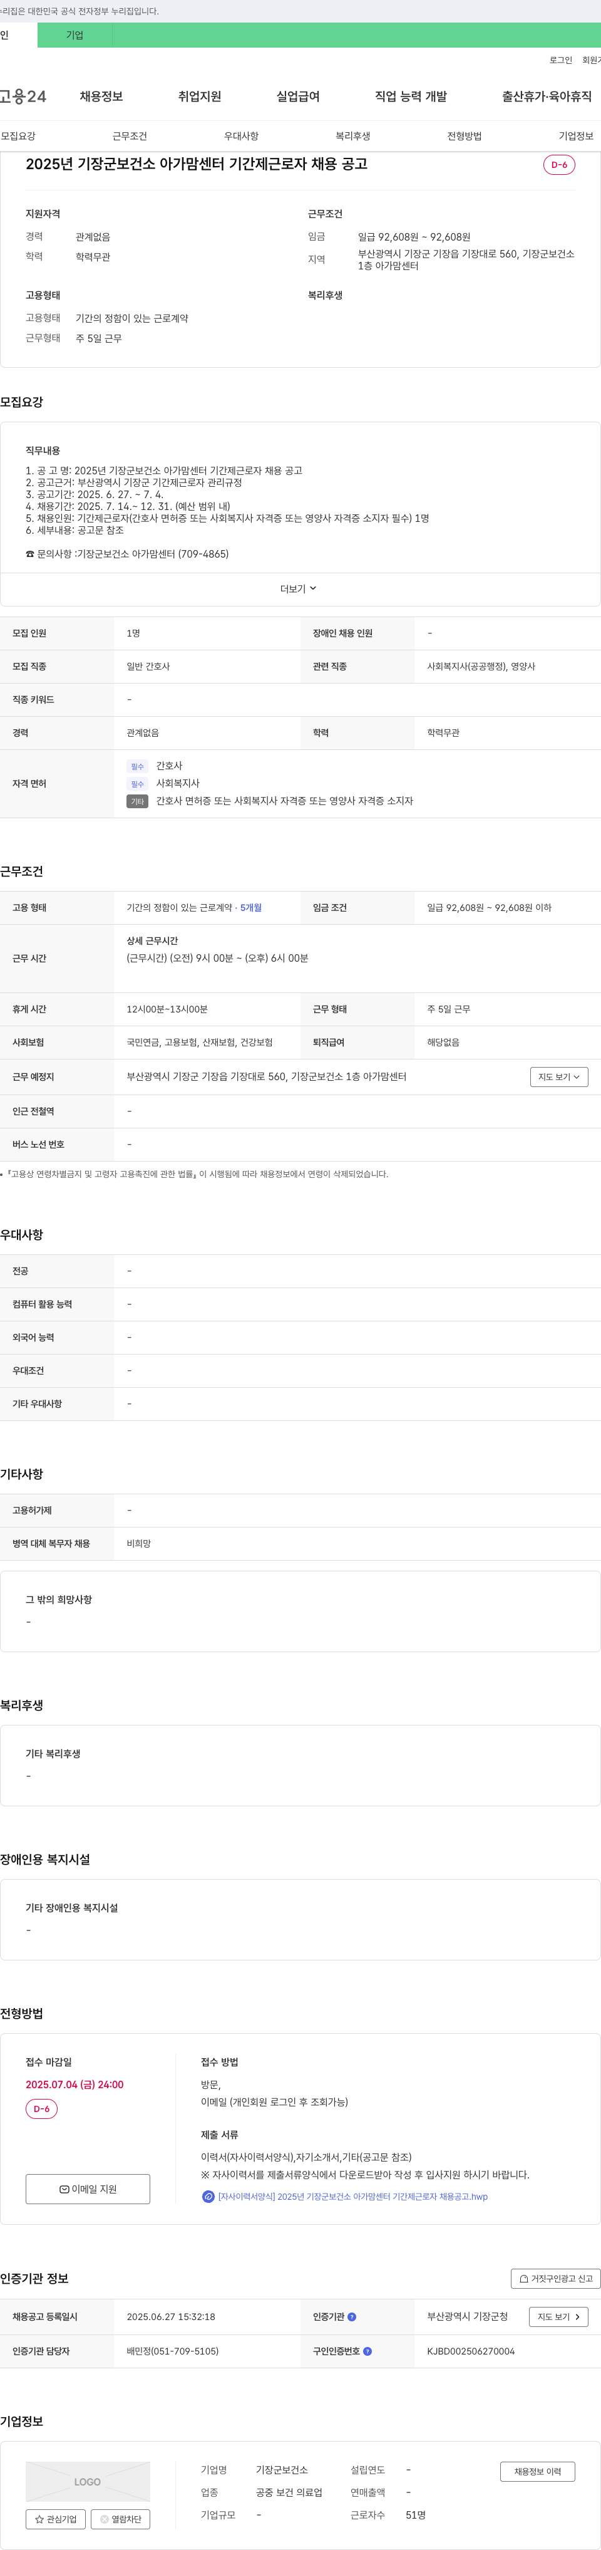Click the job title 2025년 기장군보건소 아가맘센터 heading
Viewport: 601px width, 2550px height.
(197, 164)
